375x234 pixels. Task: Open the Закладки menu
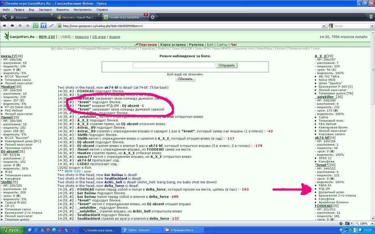point(45,10)
